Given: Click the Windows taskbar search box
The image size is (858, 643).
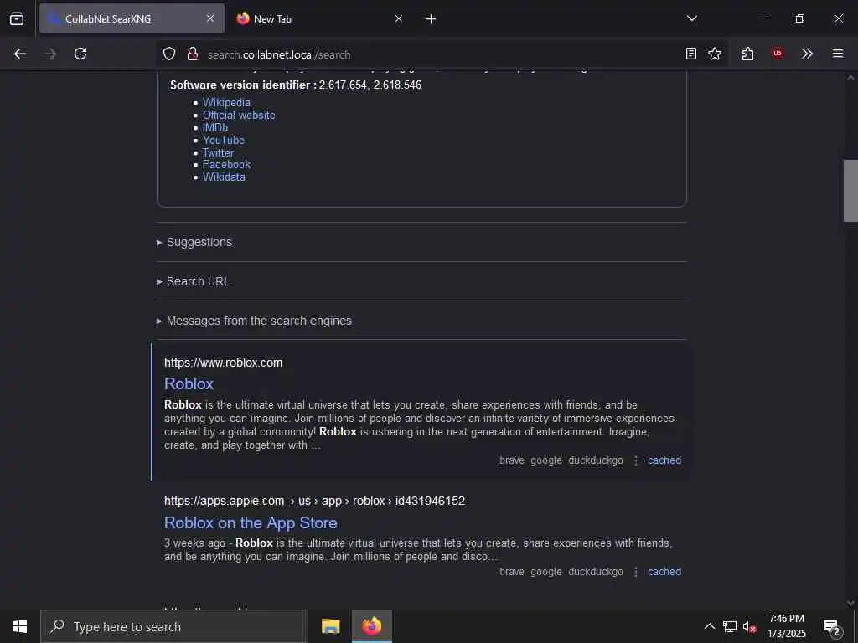Looking at the screenshot, I should point(174,626).
